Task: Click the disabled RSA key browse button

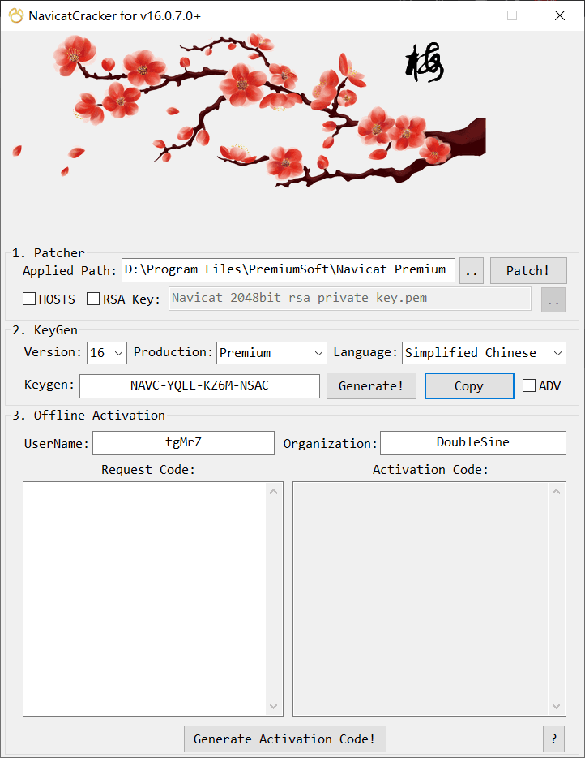Action: tap(553, 299)
